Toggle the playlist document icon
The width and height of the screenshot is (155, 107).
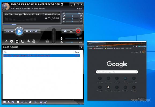(17, 41)
